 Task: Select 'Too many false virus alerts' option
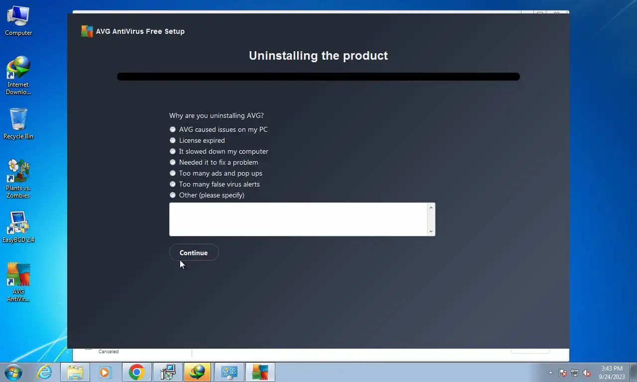pos(173,184)
